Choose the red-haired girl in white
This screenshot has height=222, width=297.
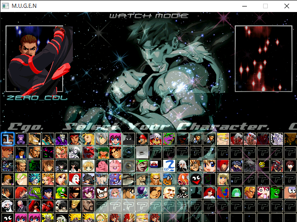click(x=209, y=193)
